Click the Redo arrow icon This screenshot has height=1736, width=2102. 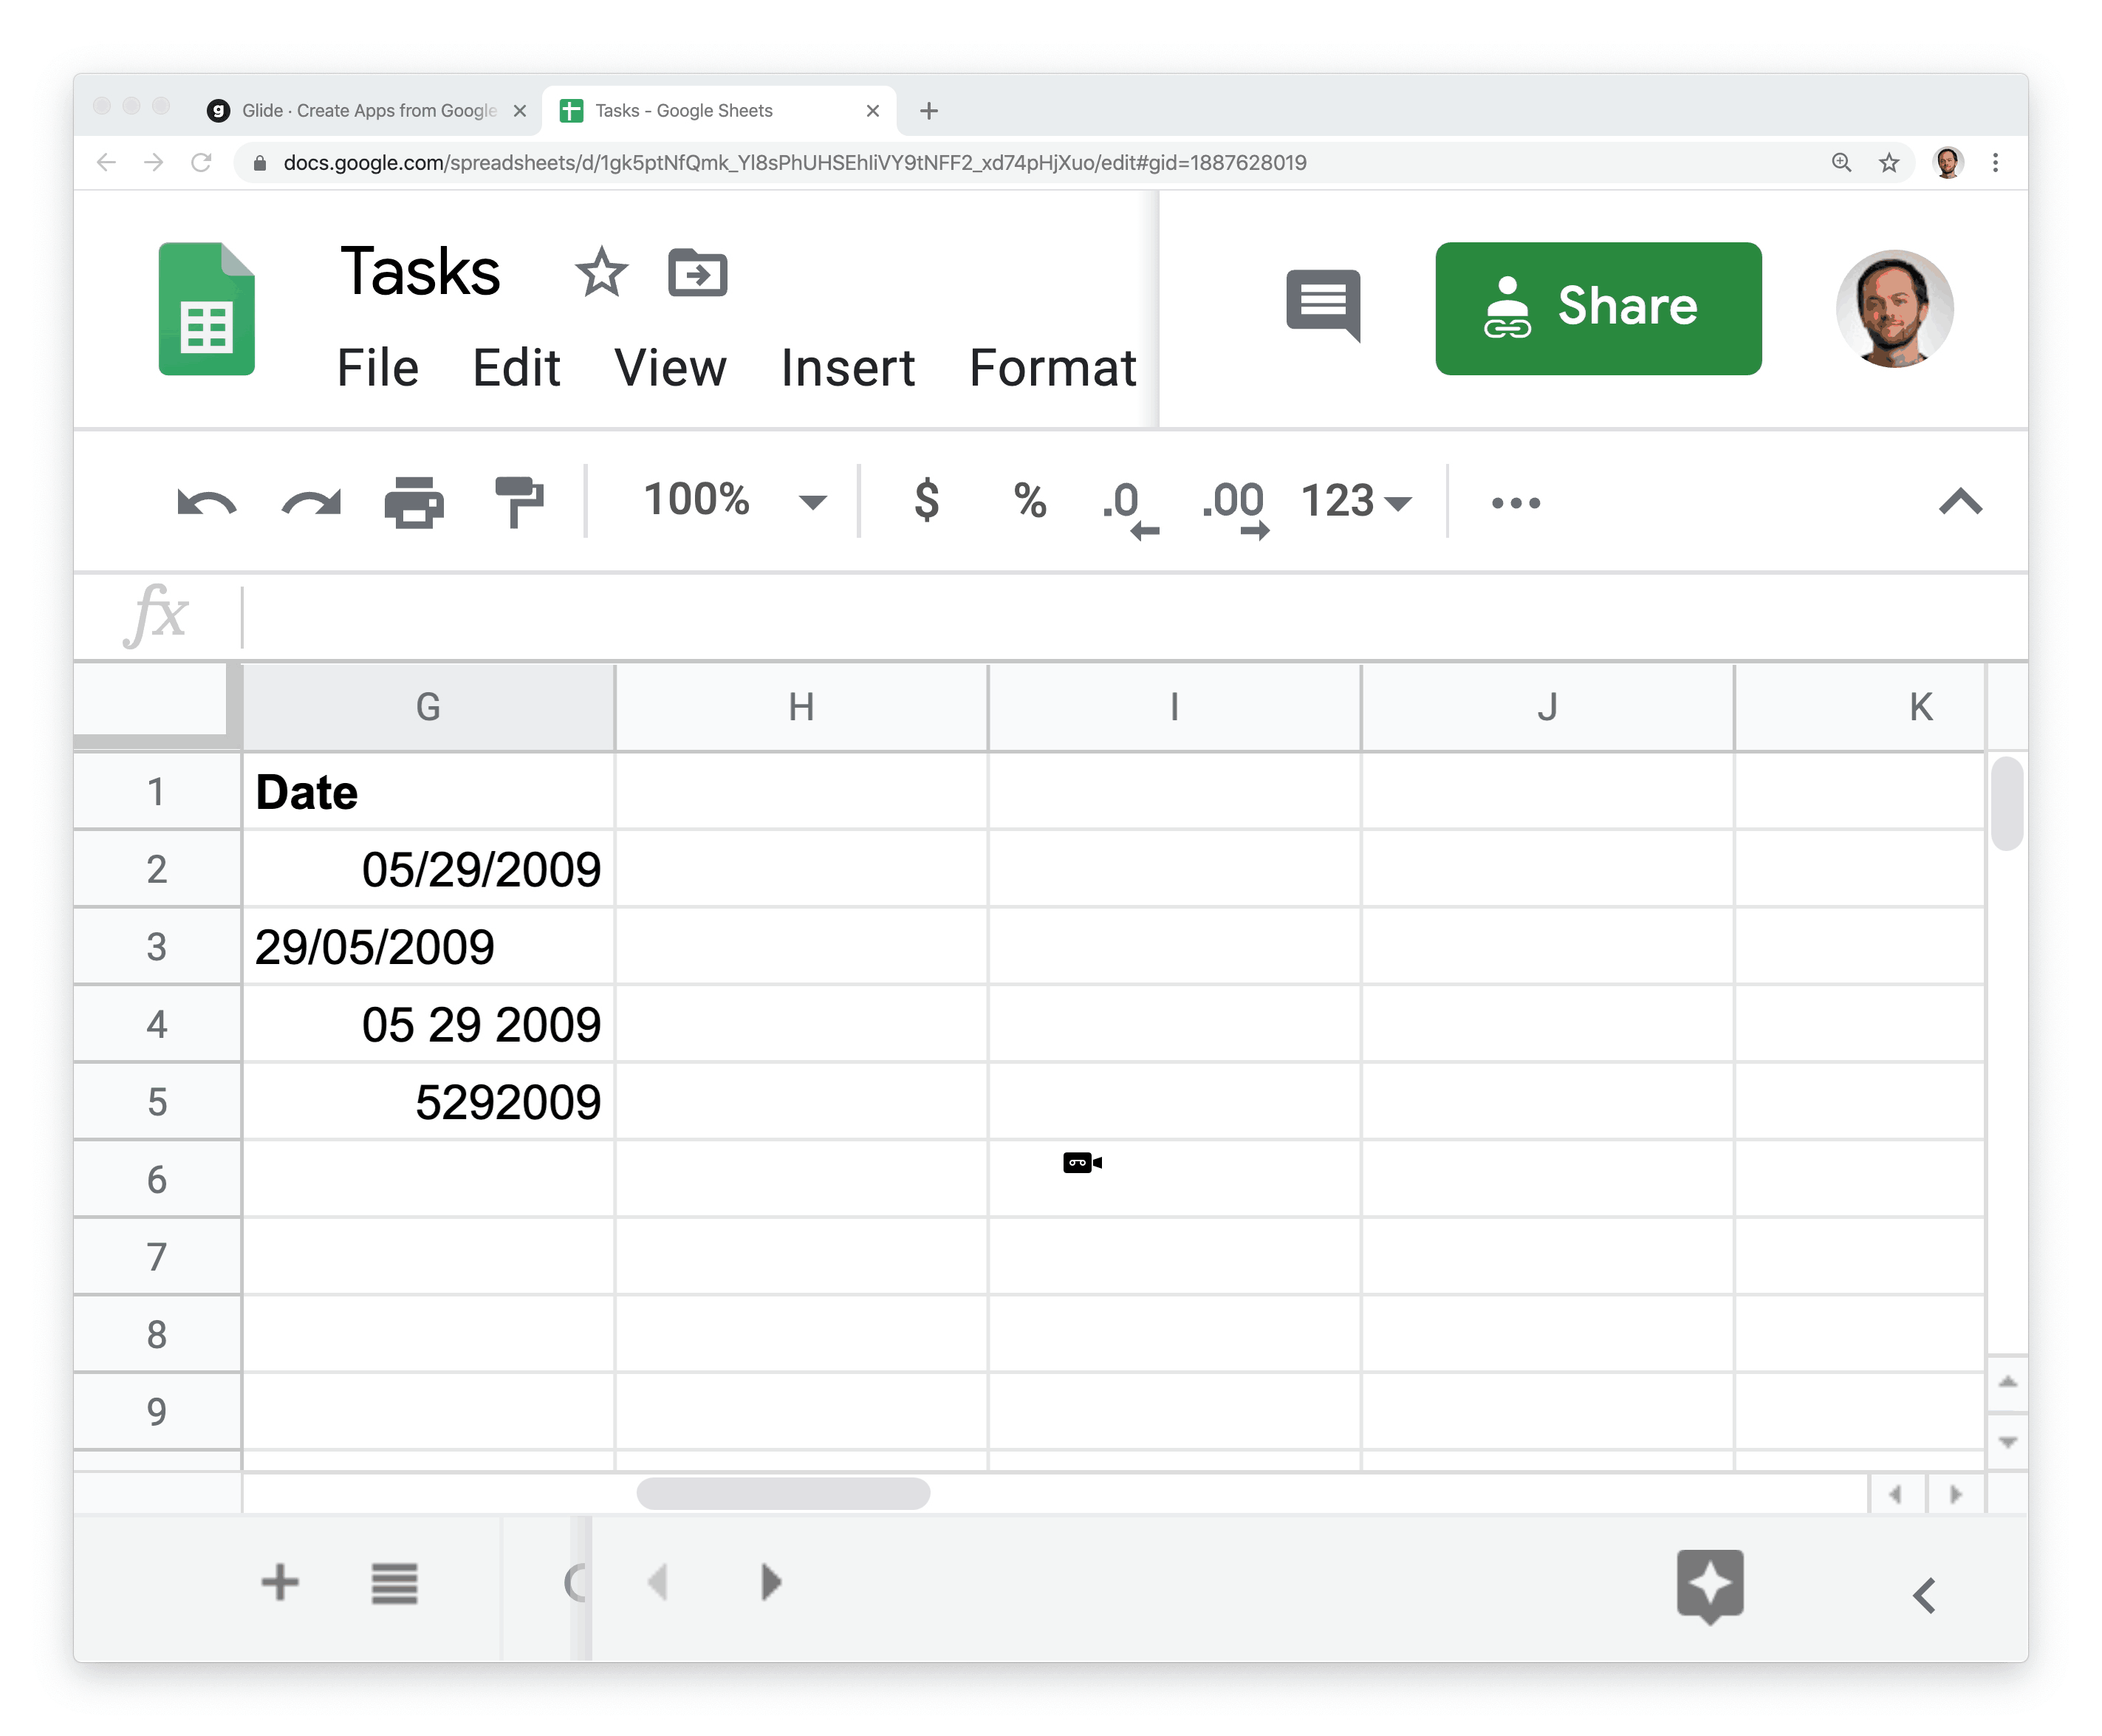(x=311, y=502)
